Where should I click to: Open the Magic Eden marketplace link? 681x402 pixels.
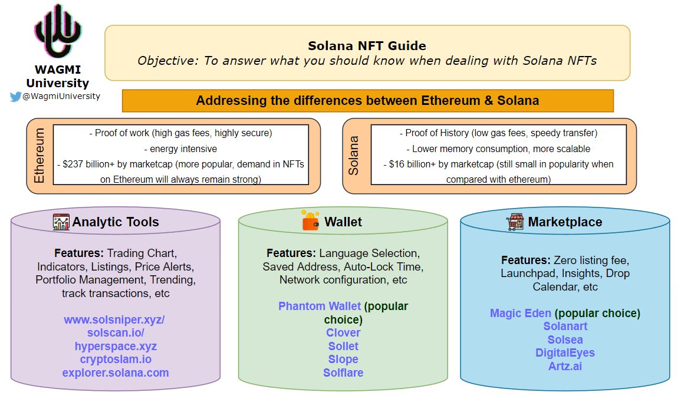click(520, 313)
